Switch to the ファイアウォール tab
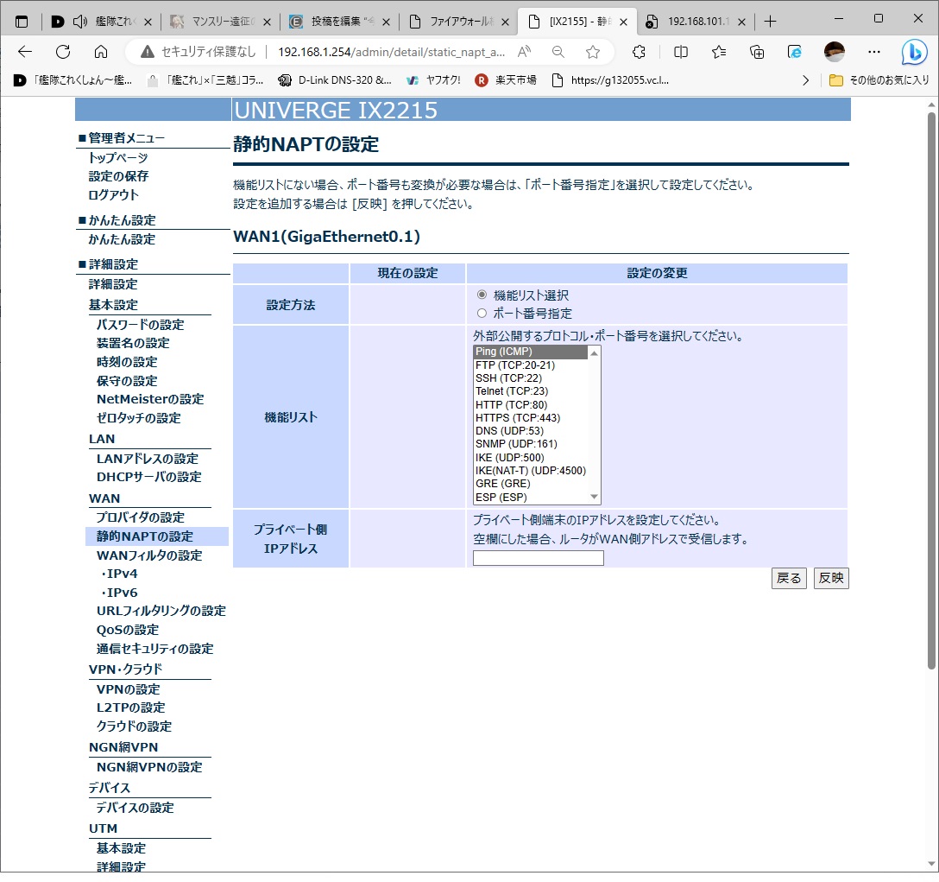The height and width of the screenshot is (882, 939). pyautogui.click(x=458, y=22)
